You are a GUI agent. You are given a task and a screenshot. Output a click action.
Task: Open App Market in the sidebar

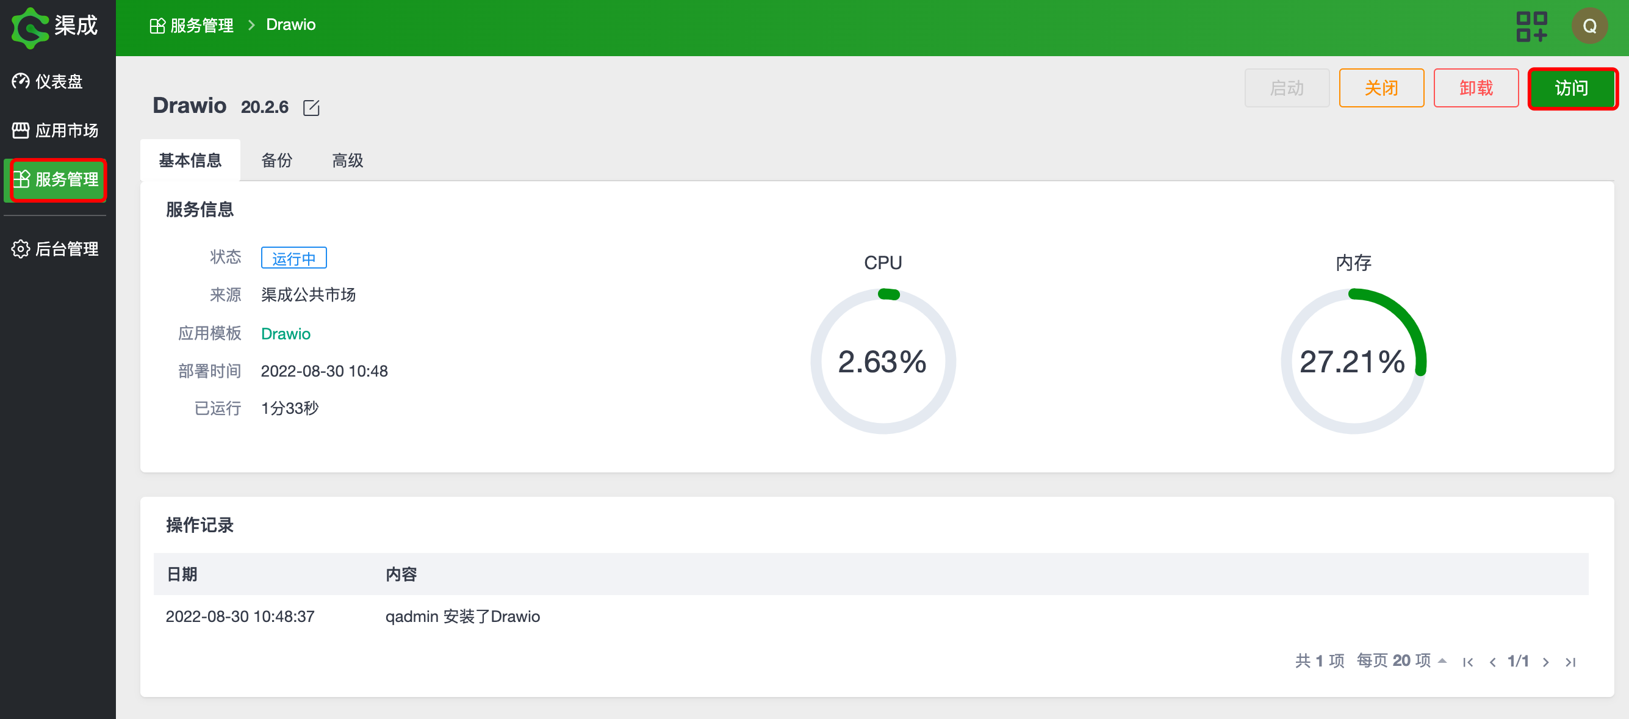[55, 130]
